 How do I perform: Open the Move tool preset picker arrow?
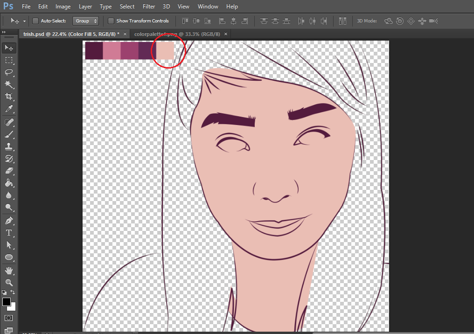(x=24, y=21)
